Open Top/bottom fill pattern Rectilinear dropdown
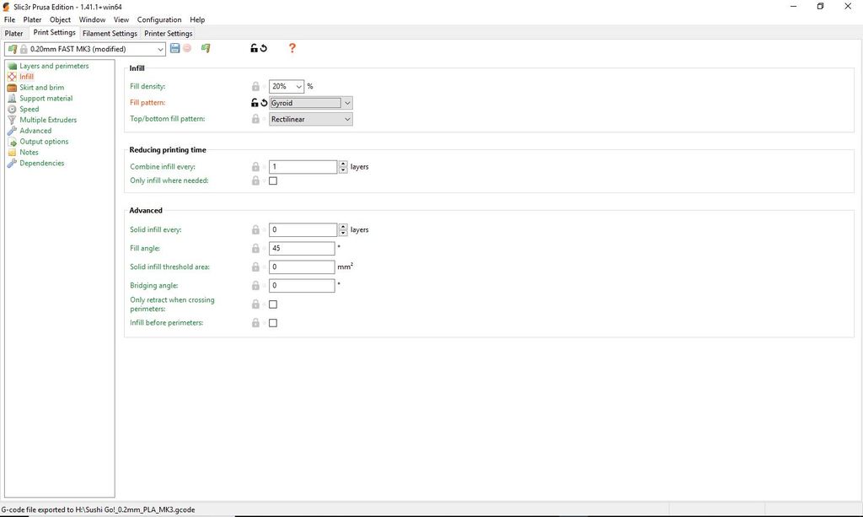Viewport: 863px width, 517px height. pos(311,119)
